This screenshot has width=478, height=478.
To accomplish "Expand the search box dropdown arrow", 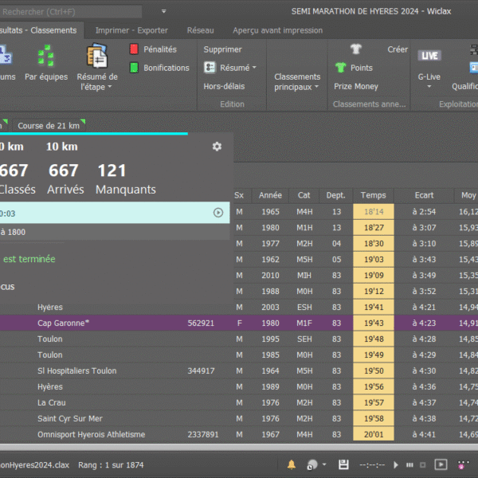I will [x=163, y=11].
